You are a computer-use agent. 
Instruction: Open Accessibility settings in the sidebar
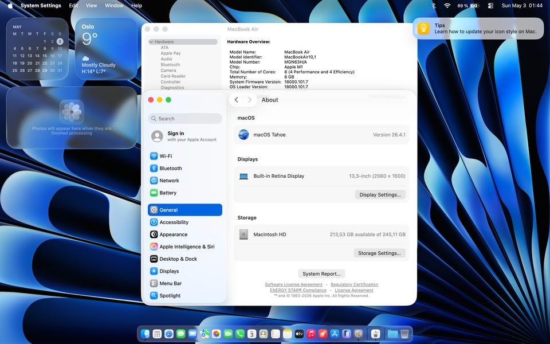pyautogui.click(x=185, y=222)
